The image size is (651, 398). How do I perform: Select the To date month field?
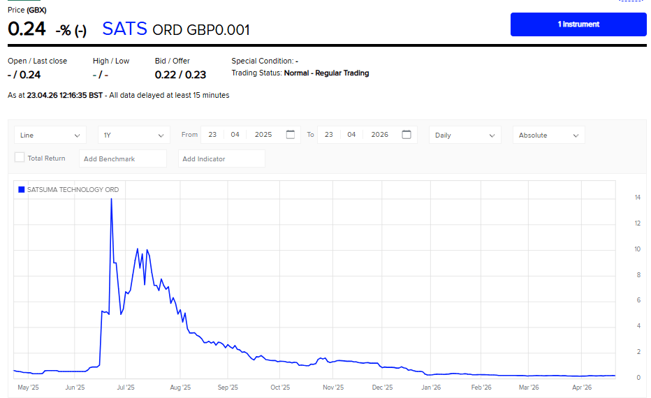pos(352,135)
